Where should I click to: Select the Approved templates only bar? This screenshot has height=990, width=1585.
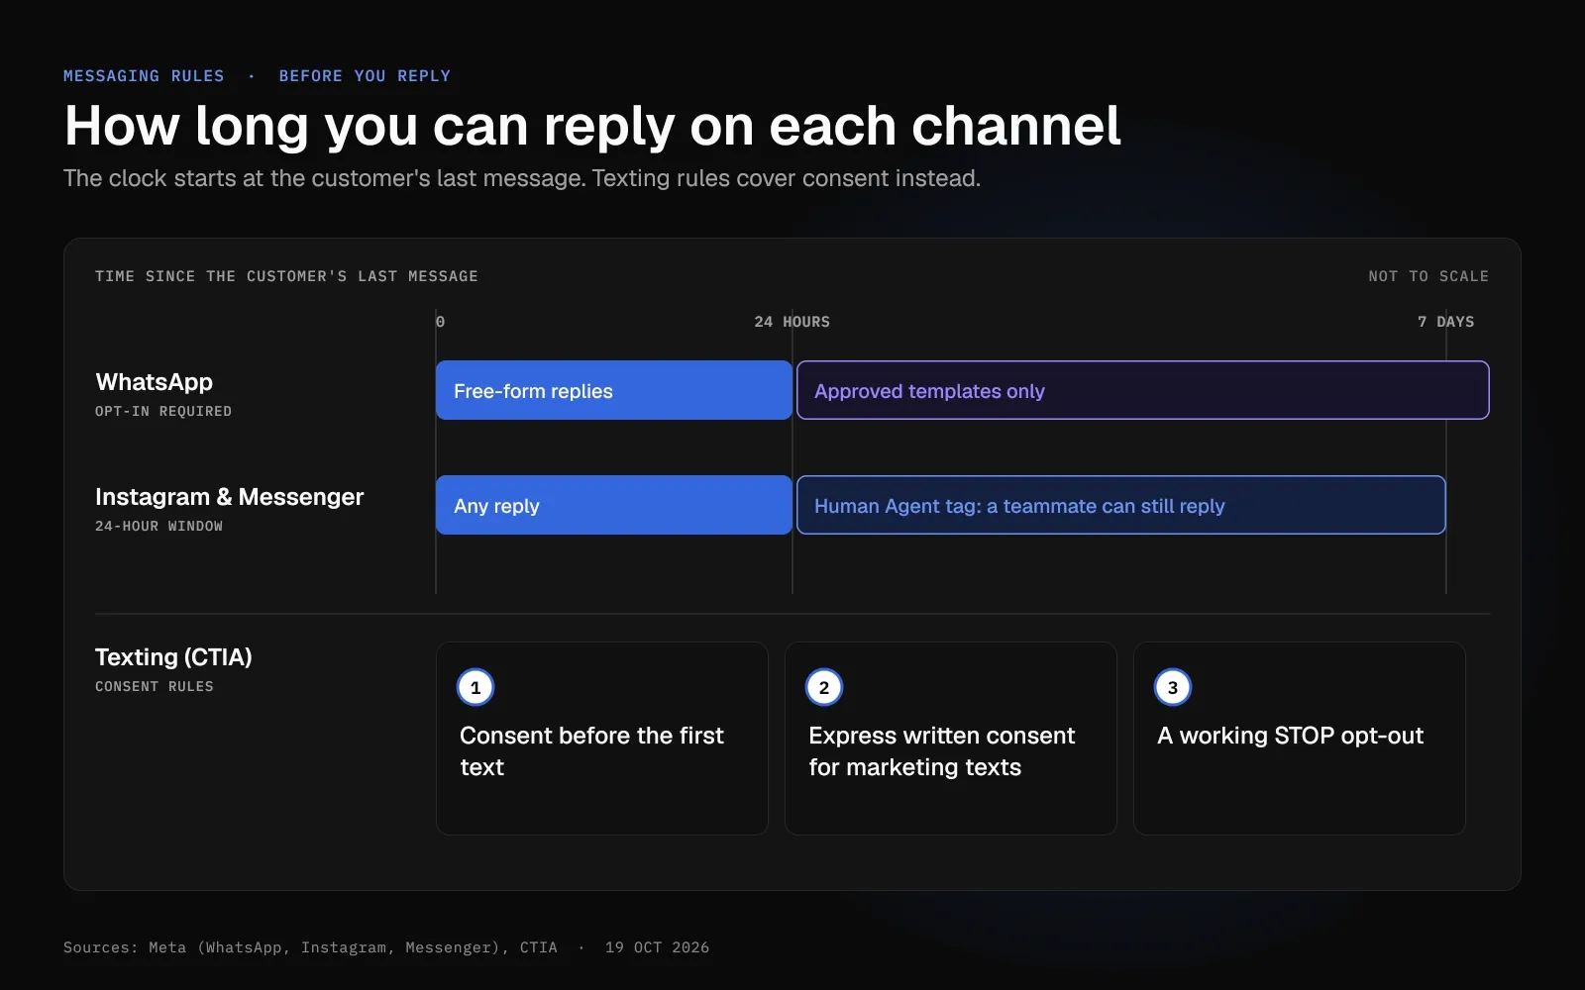tap(1143, 390)
